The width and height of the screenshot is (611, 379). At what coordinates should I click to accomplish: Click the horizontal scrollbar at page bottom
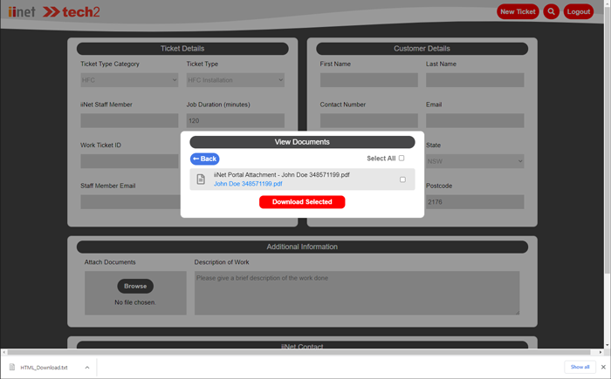[x=299, y=352]
